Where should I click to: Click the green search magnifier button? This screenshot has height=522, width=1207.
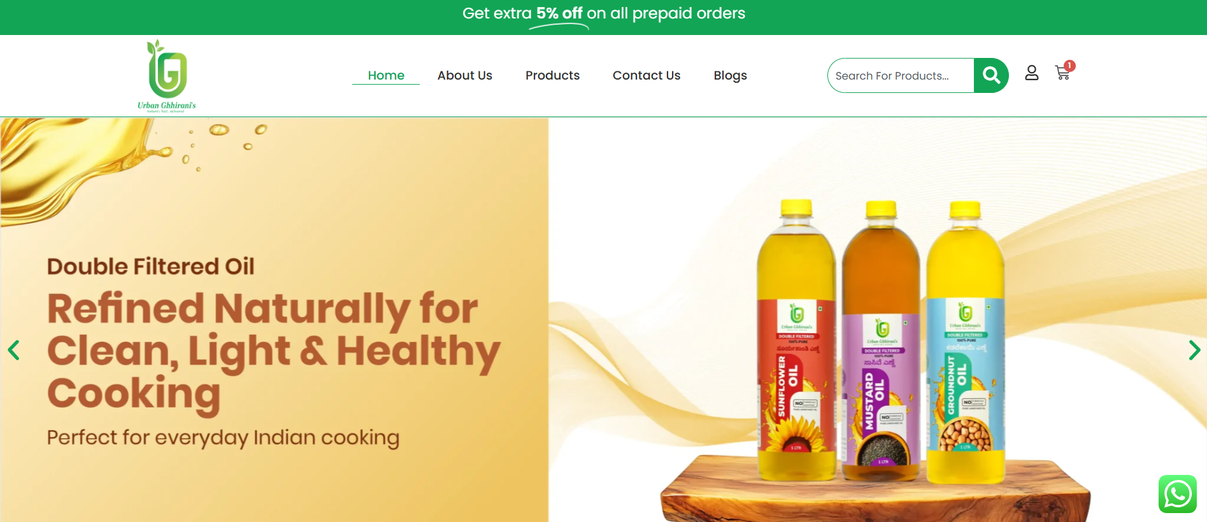point(991,76)
